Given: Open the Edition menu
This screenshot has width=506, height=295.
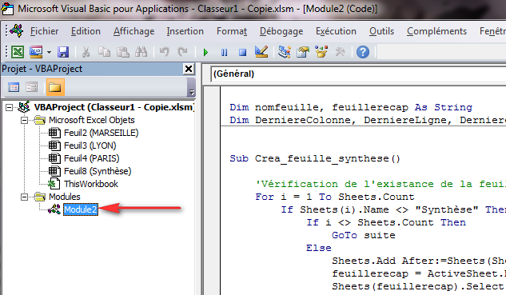Looking at the screenshot, I should (86, 31).
